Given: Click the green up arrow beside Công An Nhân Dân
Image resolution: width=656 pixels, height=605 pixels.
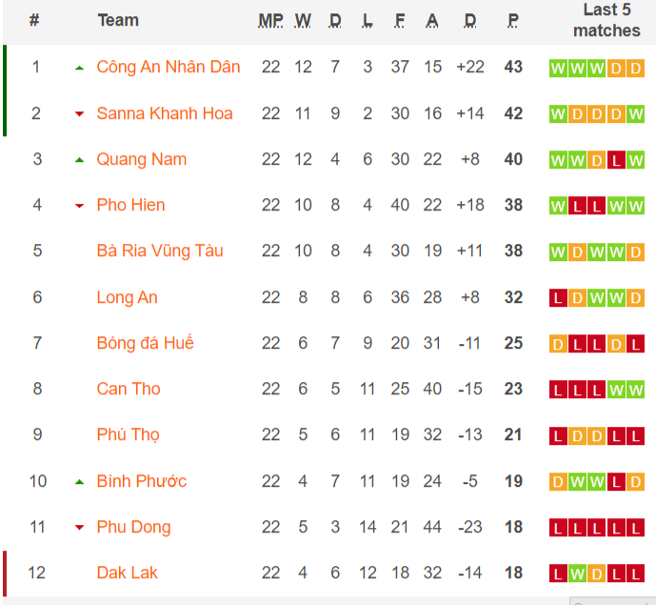Looking at the screenshot, I should [x=80, y=68].
